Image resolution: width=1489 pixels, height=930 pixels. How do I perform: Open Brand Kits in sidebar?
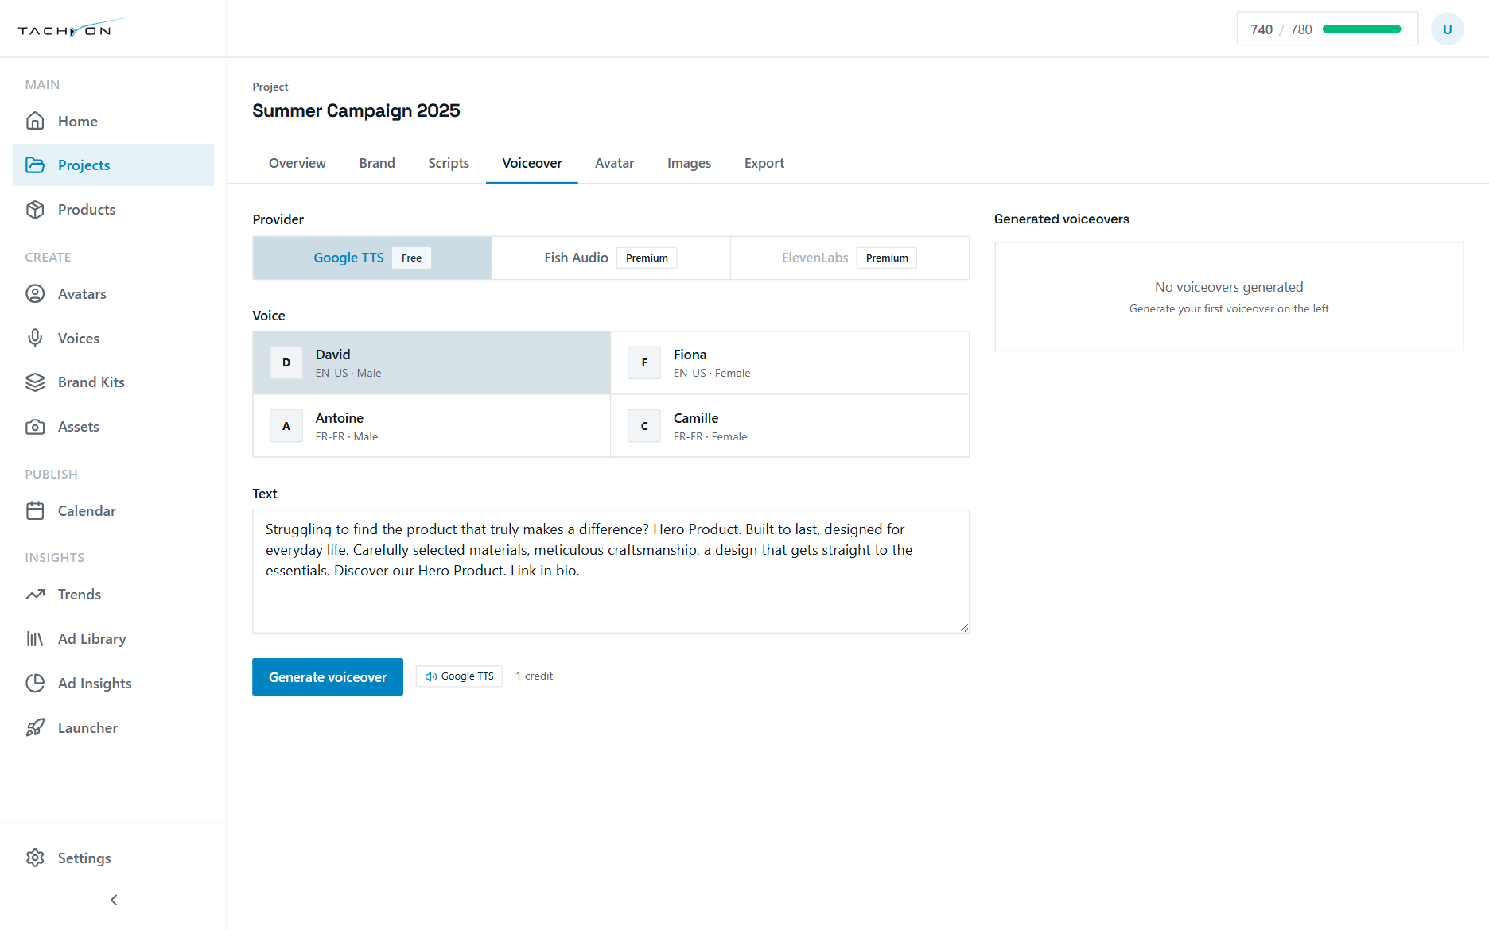click(x=113, y=382)
